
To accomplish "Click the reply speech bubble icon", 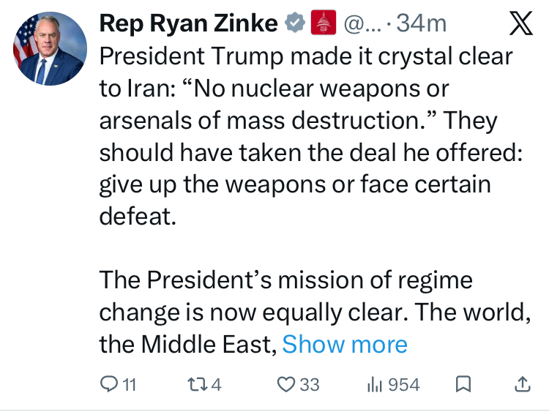I will coord(108,384).
